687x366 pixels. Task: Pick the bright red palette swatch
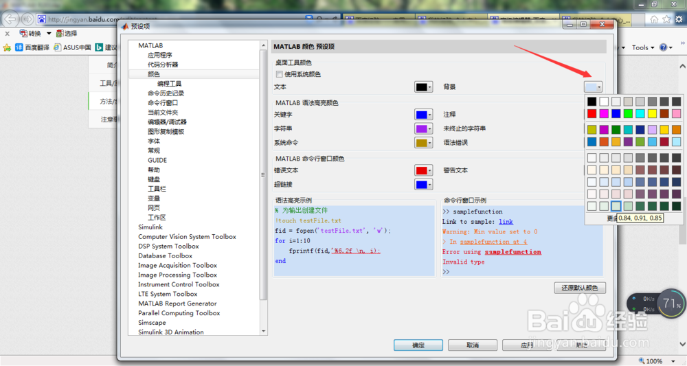[592, 114]
